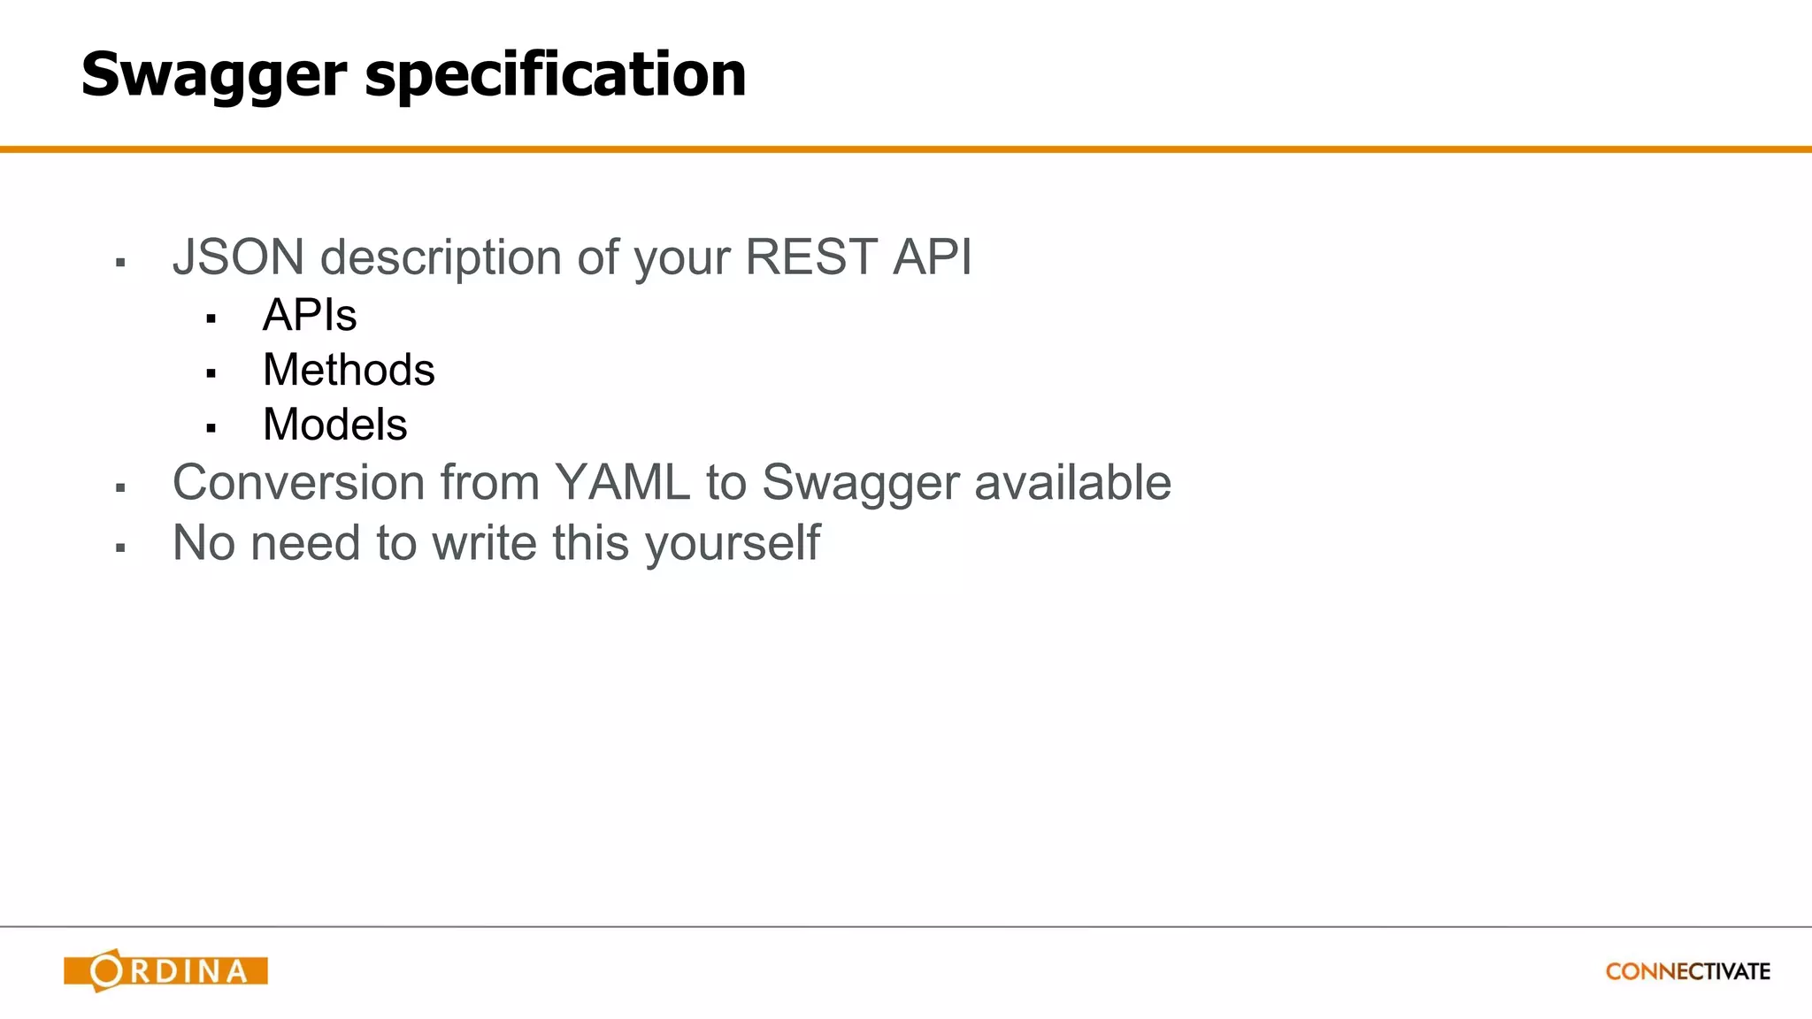Click the No need to write this yourself line

495,543
